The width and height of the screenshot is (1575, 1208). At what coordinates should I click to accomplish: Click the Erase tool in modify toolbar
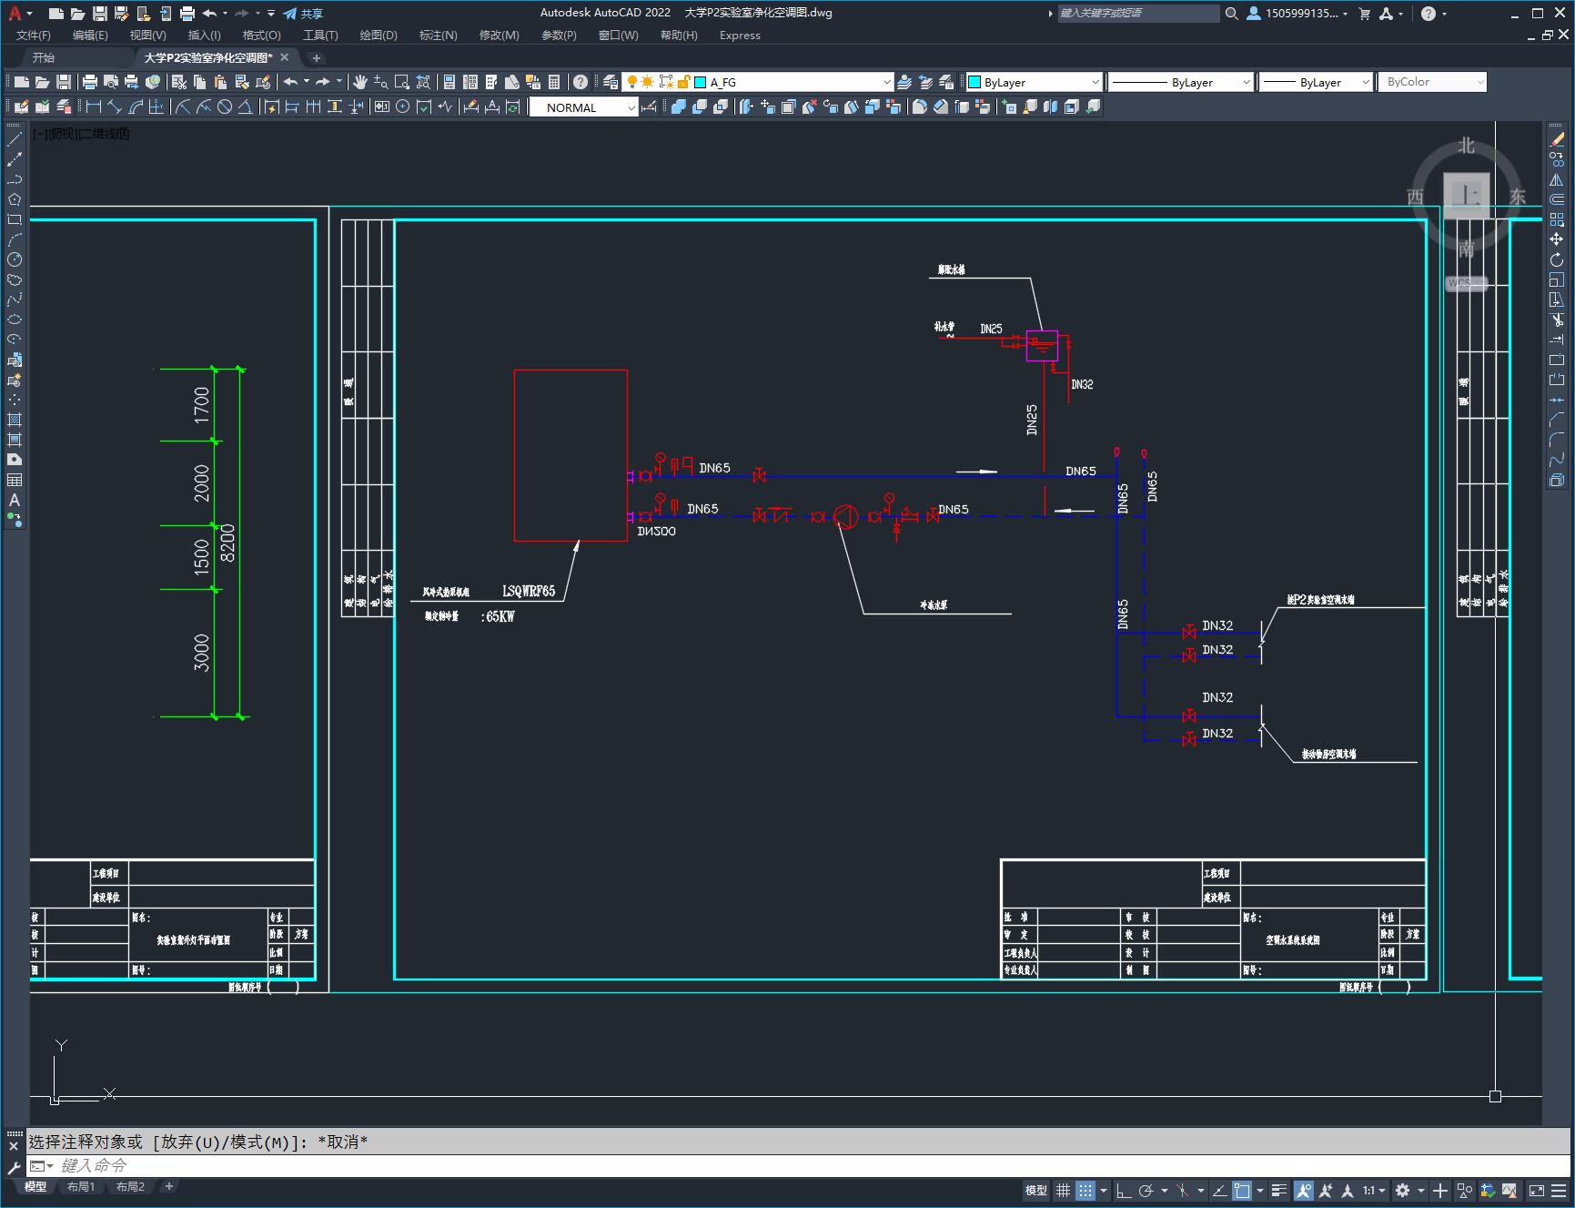(x=1557, y=139)
